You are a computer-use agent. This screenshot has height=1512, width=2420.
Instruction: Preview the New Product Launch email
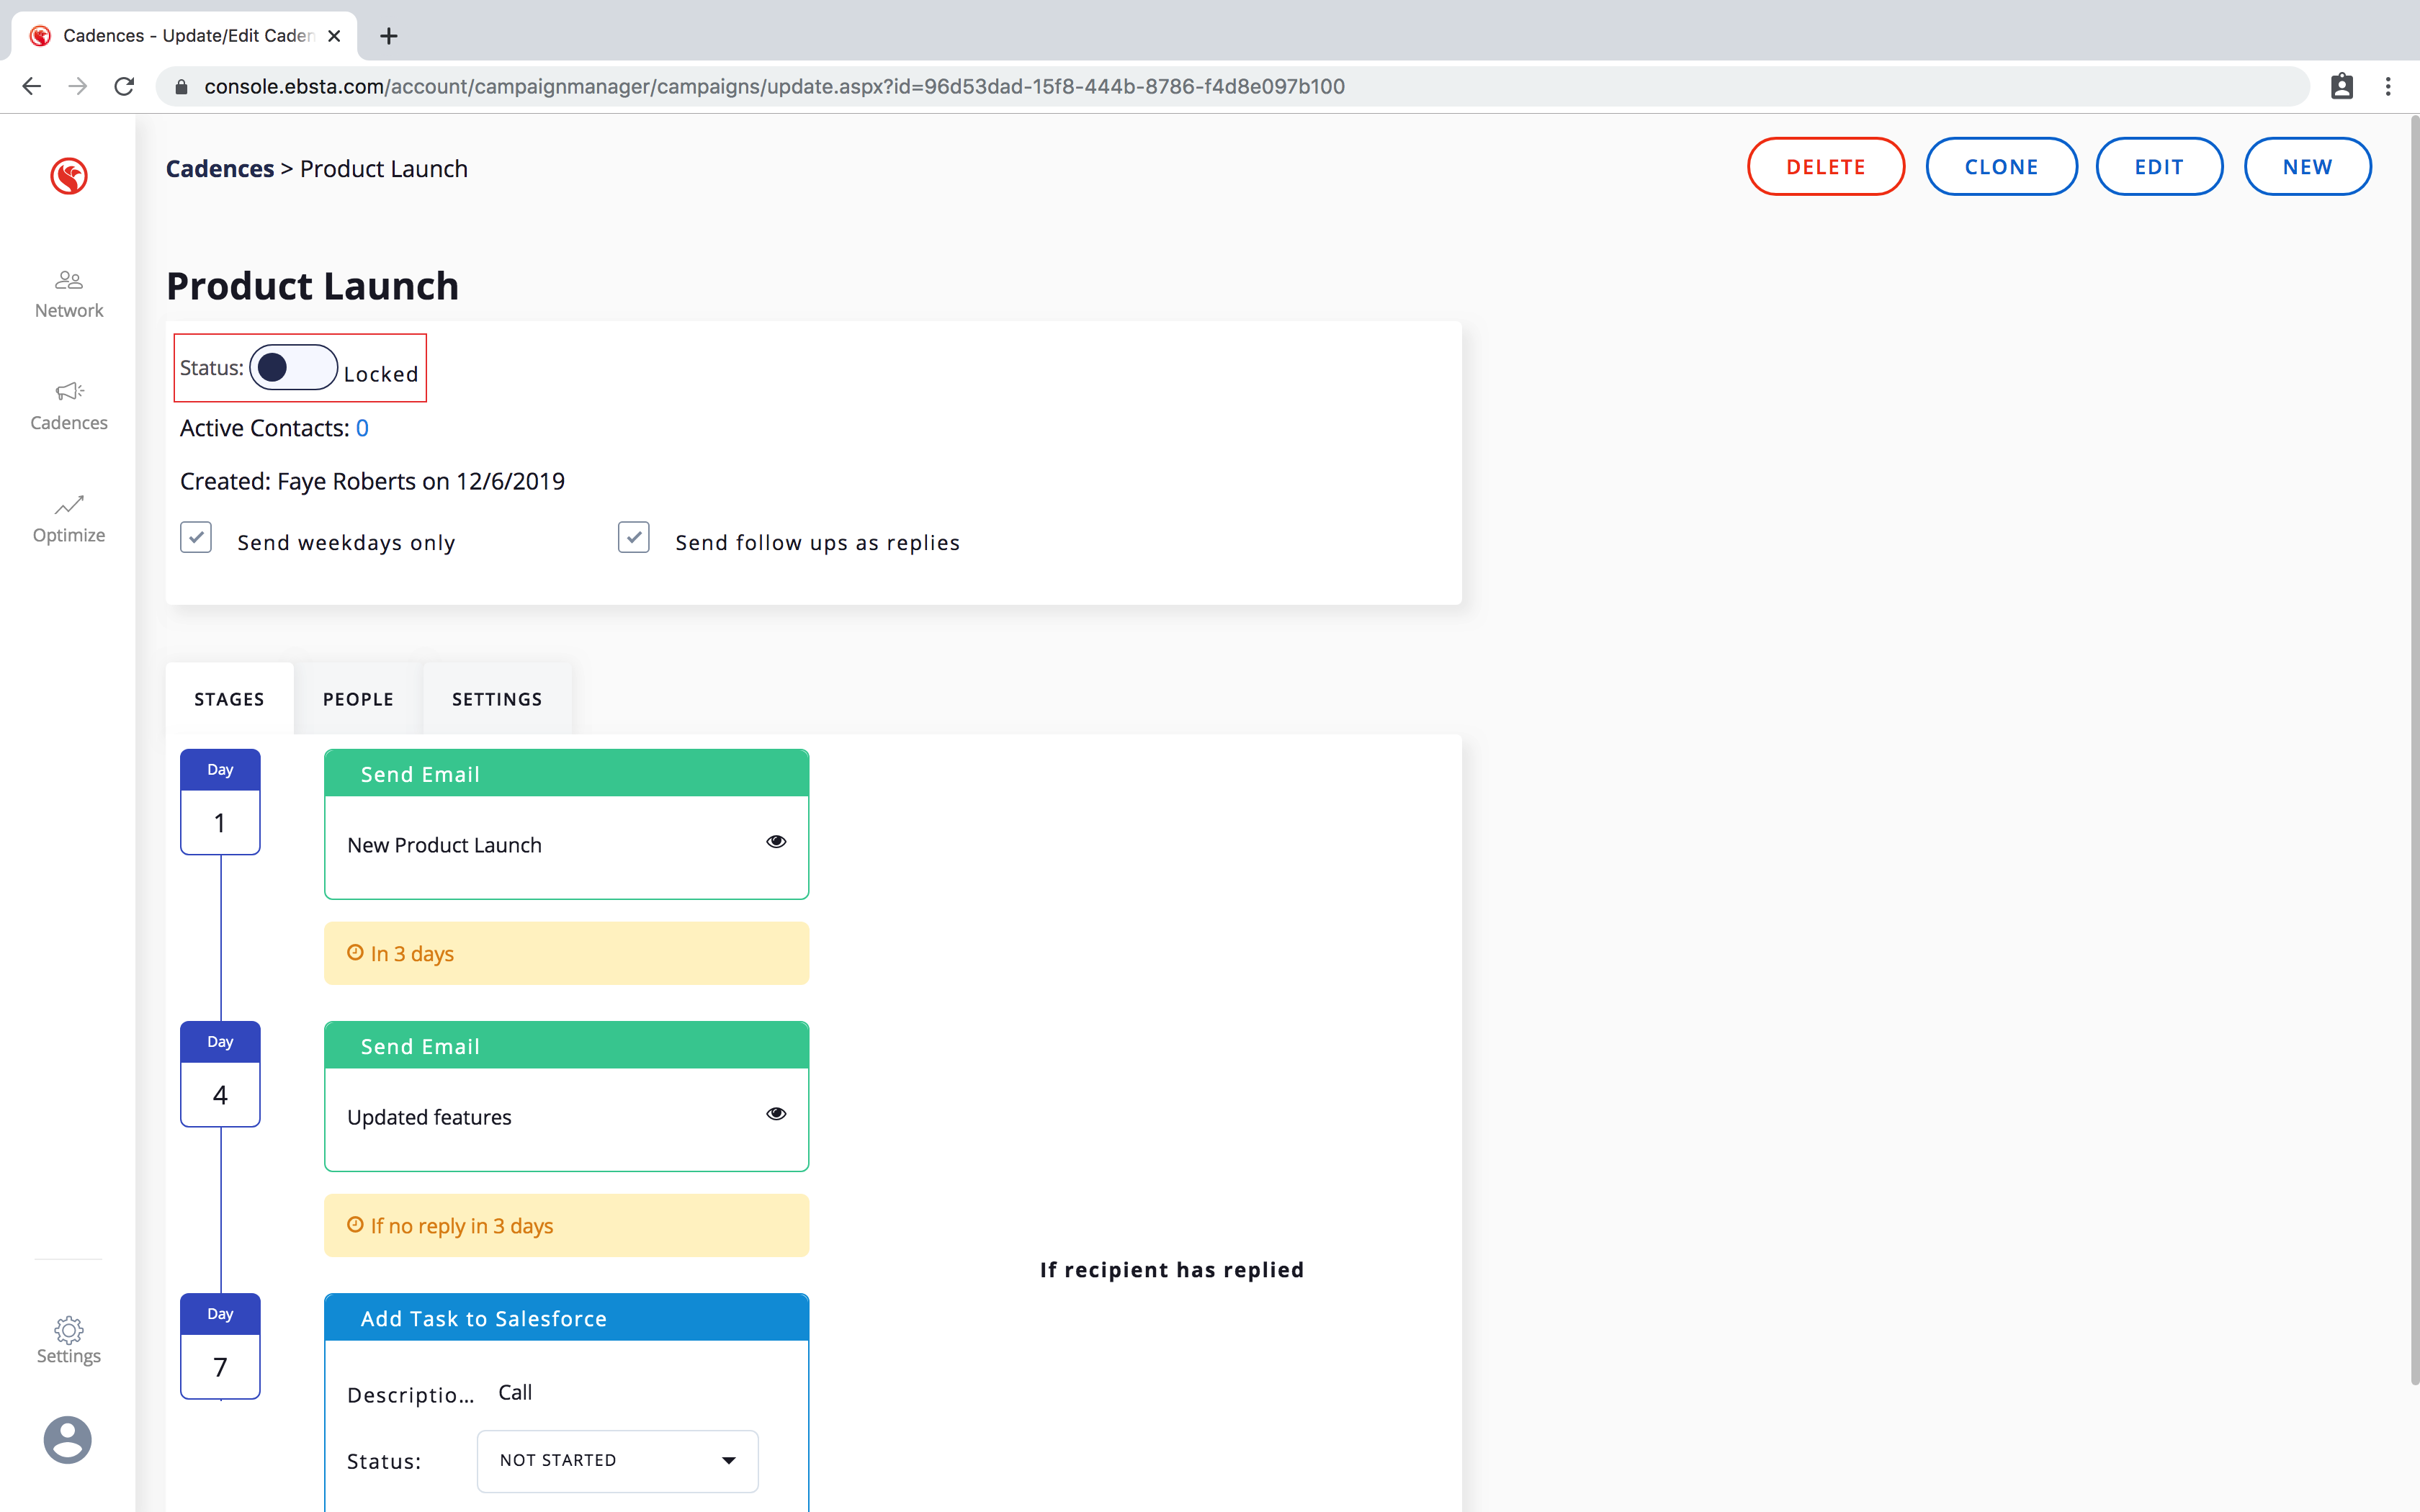click(776, 842)
